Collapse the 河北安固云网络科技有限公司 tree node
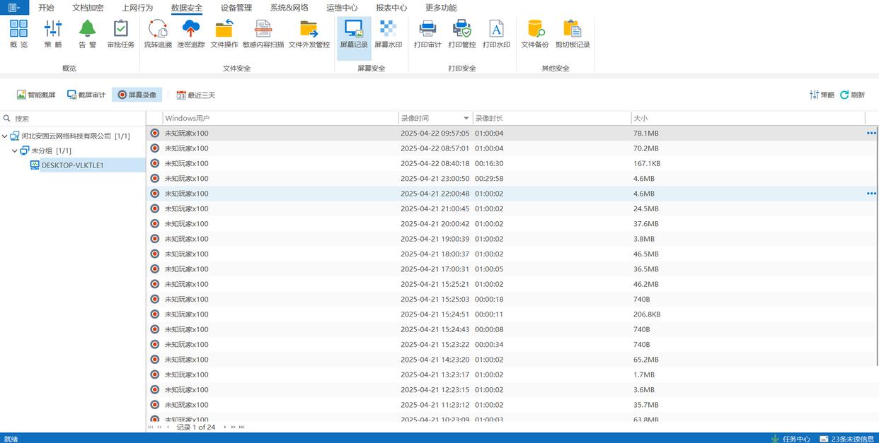Screen dimensions: 879x443 tap(5, 136)
